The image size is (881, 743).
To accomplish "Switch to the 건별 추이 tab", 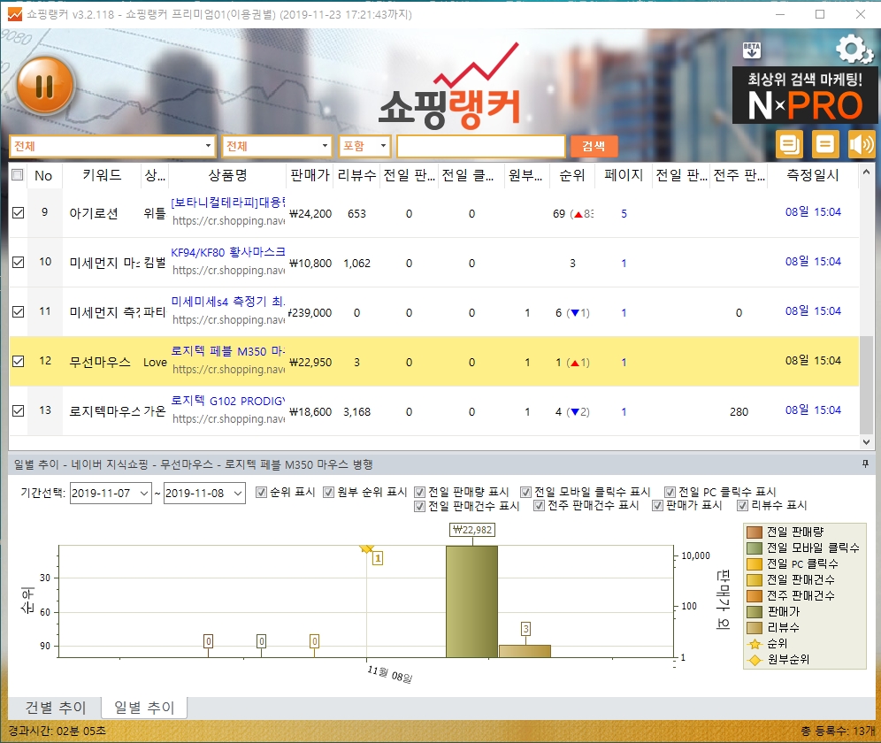I will tap(55, 708).
